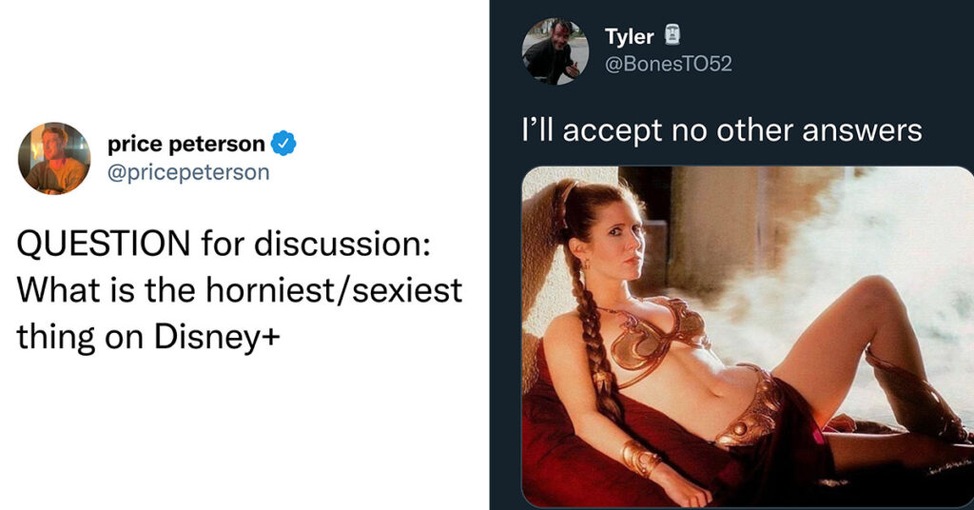Click the 'What is the horniest/sexiest' text line
The width and height of the screenshot is (974, 510).
(239, 290)
